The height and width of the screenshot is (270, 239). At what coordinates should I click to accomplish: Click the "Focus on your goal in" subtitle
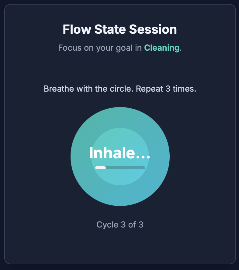[100, 48]
